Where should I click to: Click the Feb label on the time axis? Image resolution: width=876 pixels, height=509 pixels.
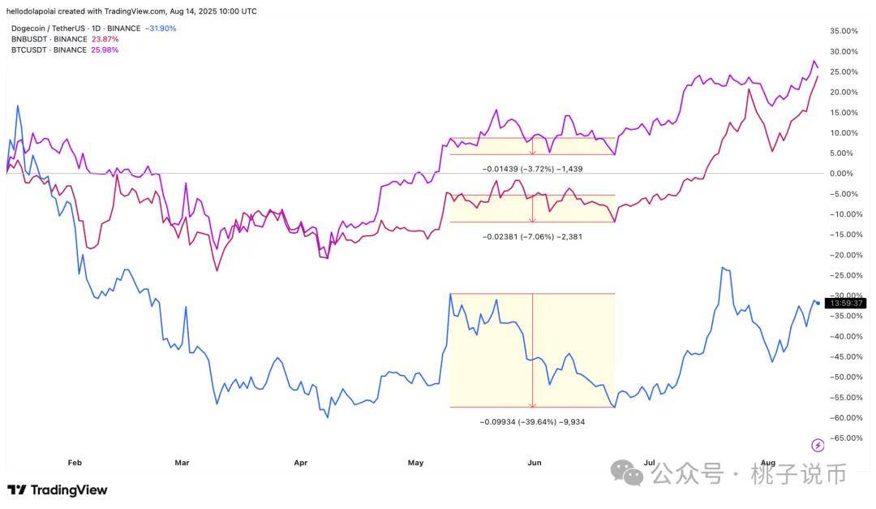point(75,463)
